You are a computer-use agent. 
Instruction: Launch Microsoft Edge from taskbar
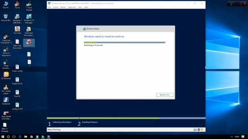[20, 137]
